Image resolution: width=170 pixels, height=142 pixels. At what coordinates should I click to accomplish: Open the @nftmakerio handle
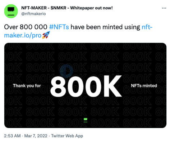(x=33, y=14)
